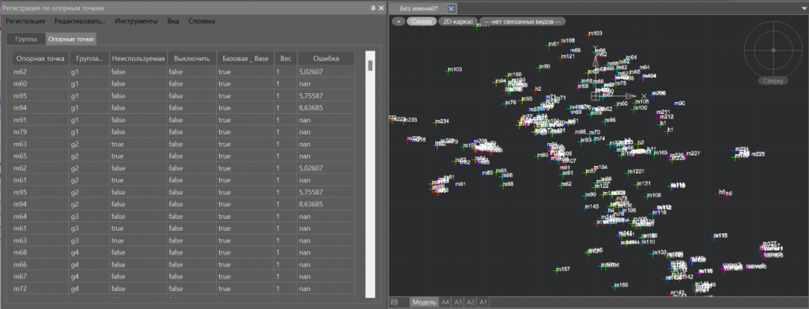Screen dimensions: 809x309
Task: Sort table by the Ошибка column header
Action: click(326, 58)
